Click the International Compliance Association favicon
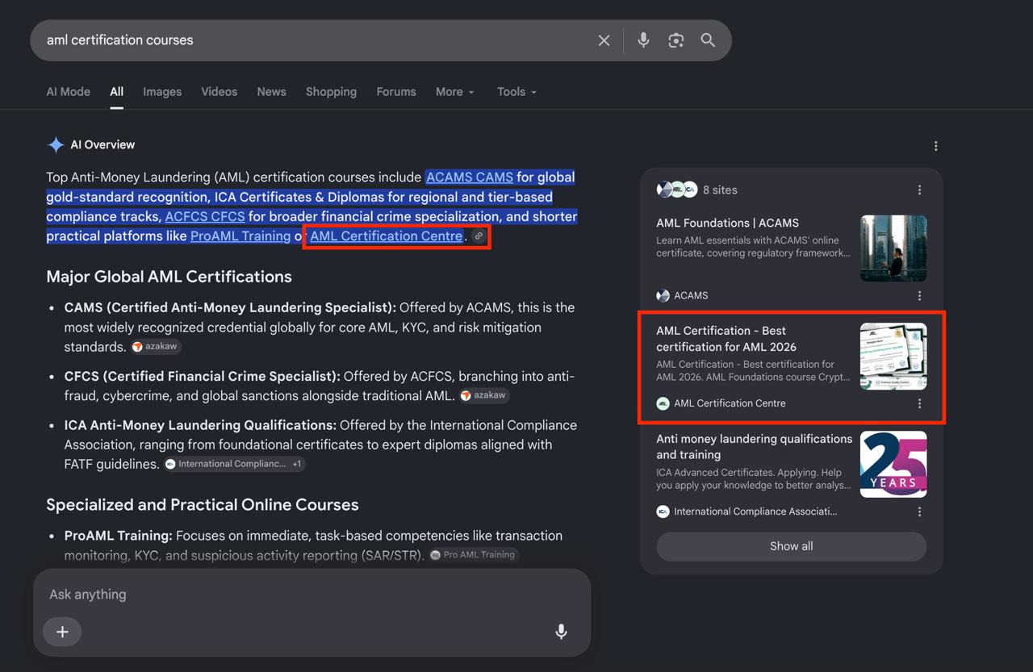The width and height of the screenshot is (1033, 672). click(663, 511)
